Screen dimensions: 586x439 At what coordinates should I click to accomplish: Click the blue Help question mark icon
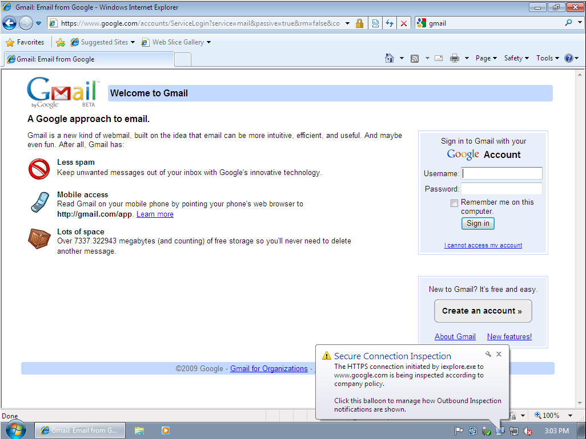coord(569,58)
